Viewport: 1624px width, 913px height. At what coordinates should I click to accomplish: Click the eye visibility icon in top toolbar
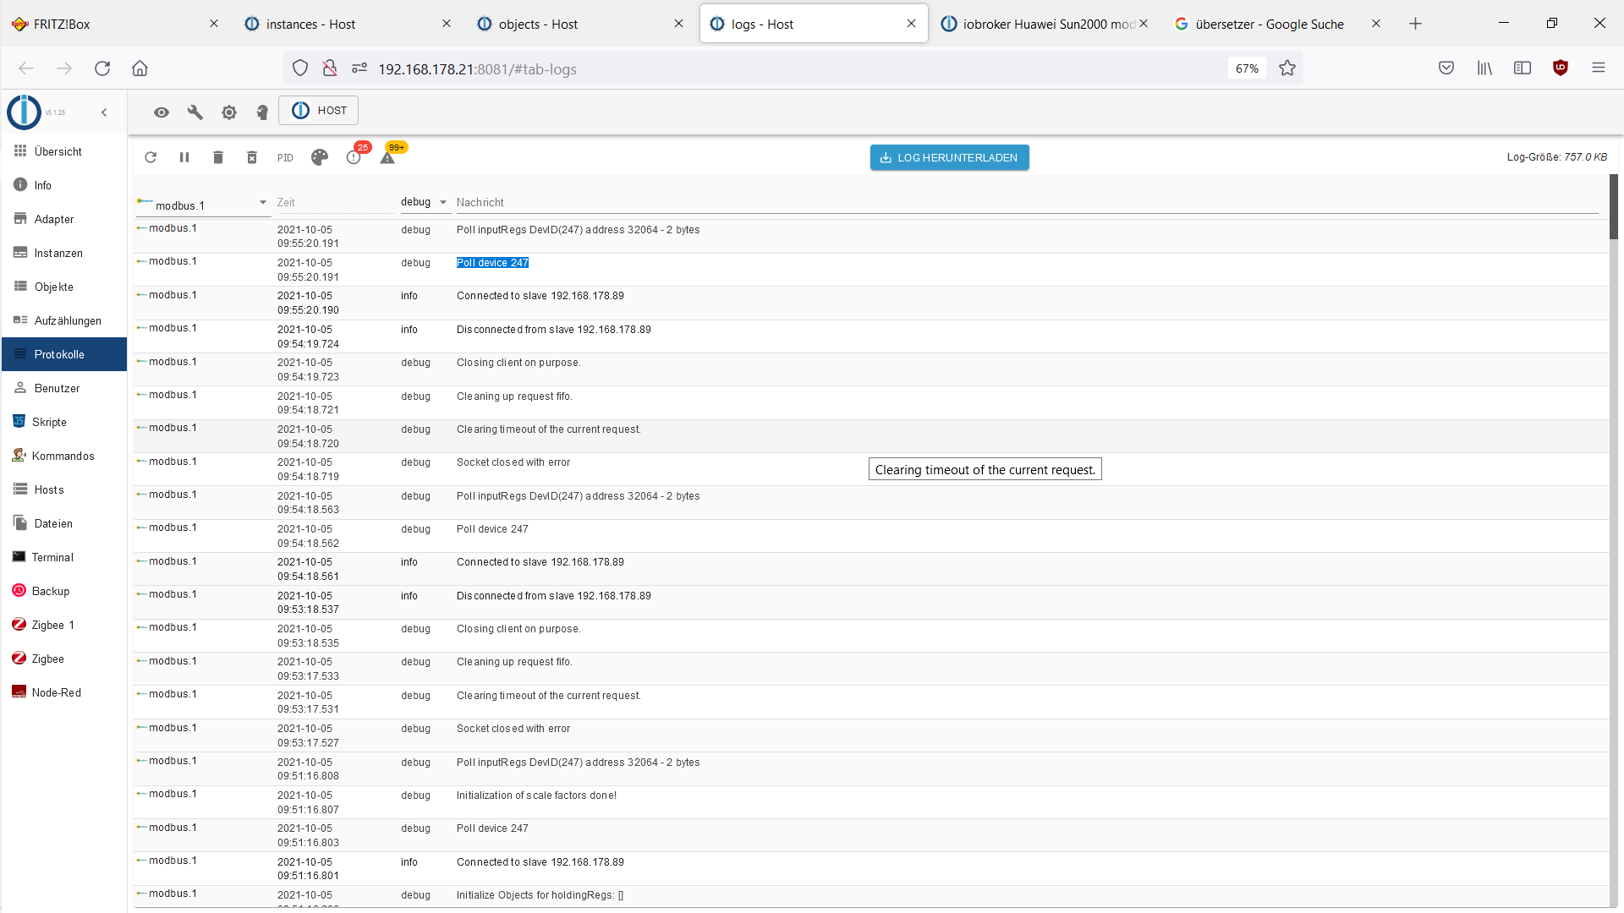[161, 112]
